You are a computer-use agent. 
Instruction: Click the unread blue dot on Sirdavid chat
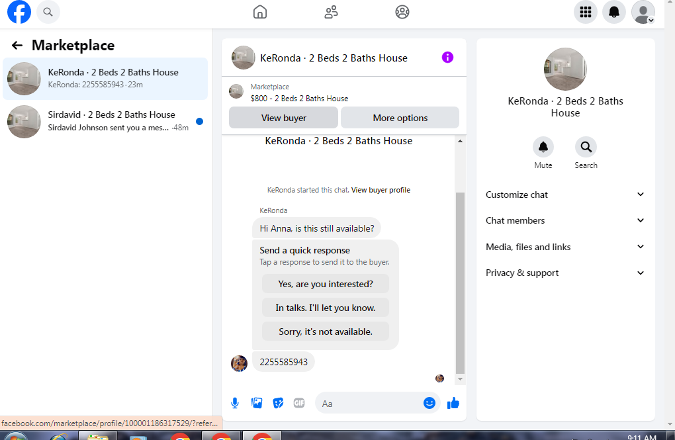[x=199, y=121]
